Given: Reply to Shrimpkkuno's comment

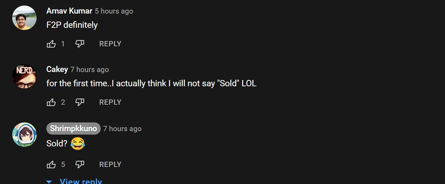Looking at the screenshot, I should pyautogui.click(x=110, y=165).
